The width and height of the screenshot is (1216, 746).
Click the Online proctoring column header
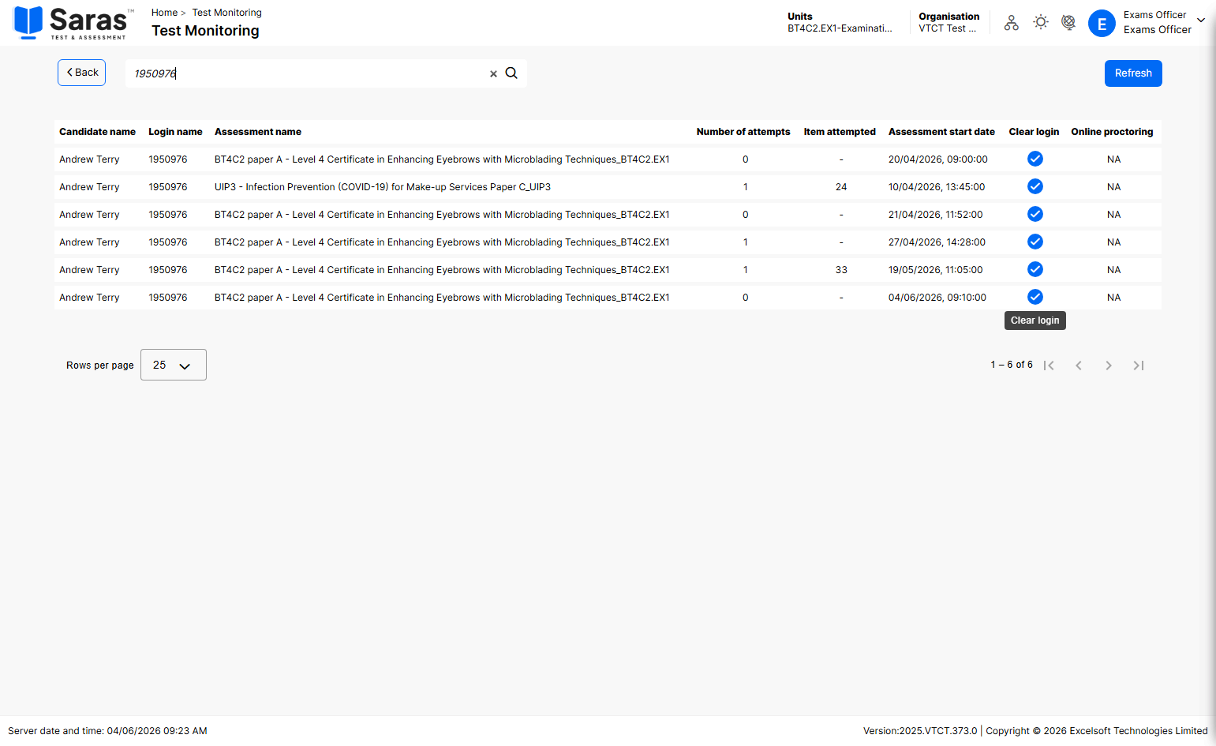[1112, 132]
